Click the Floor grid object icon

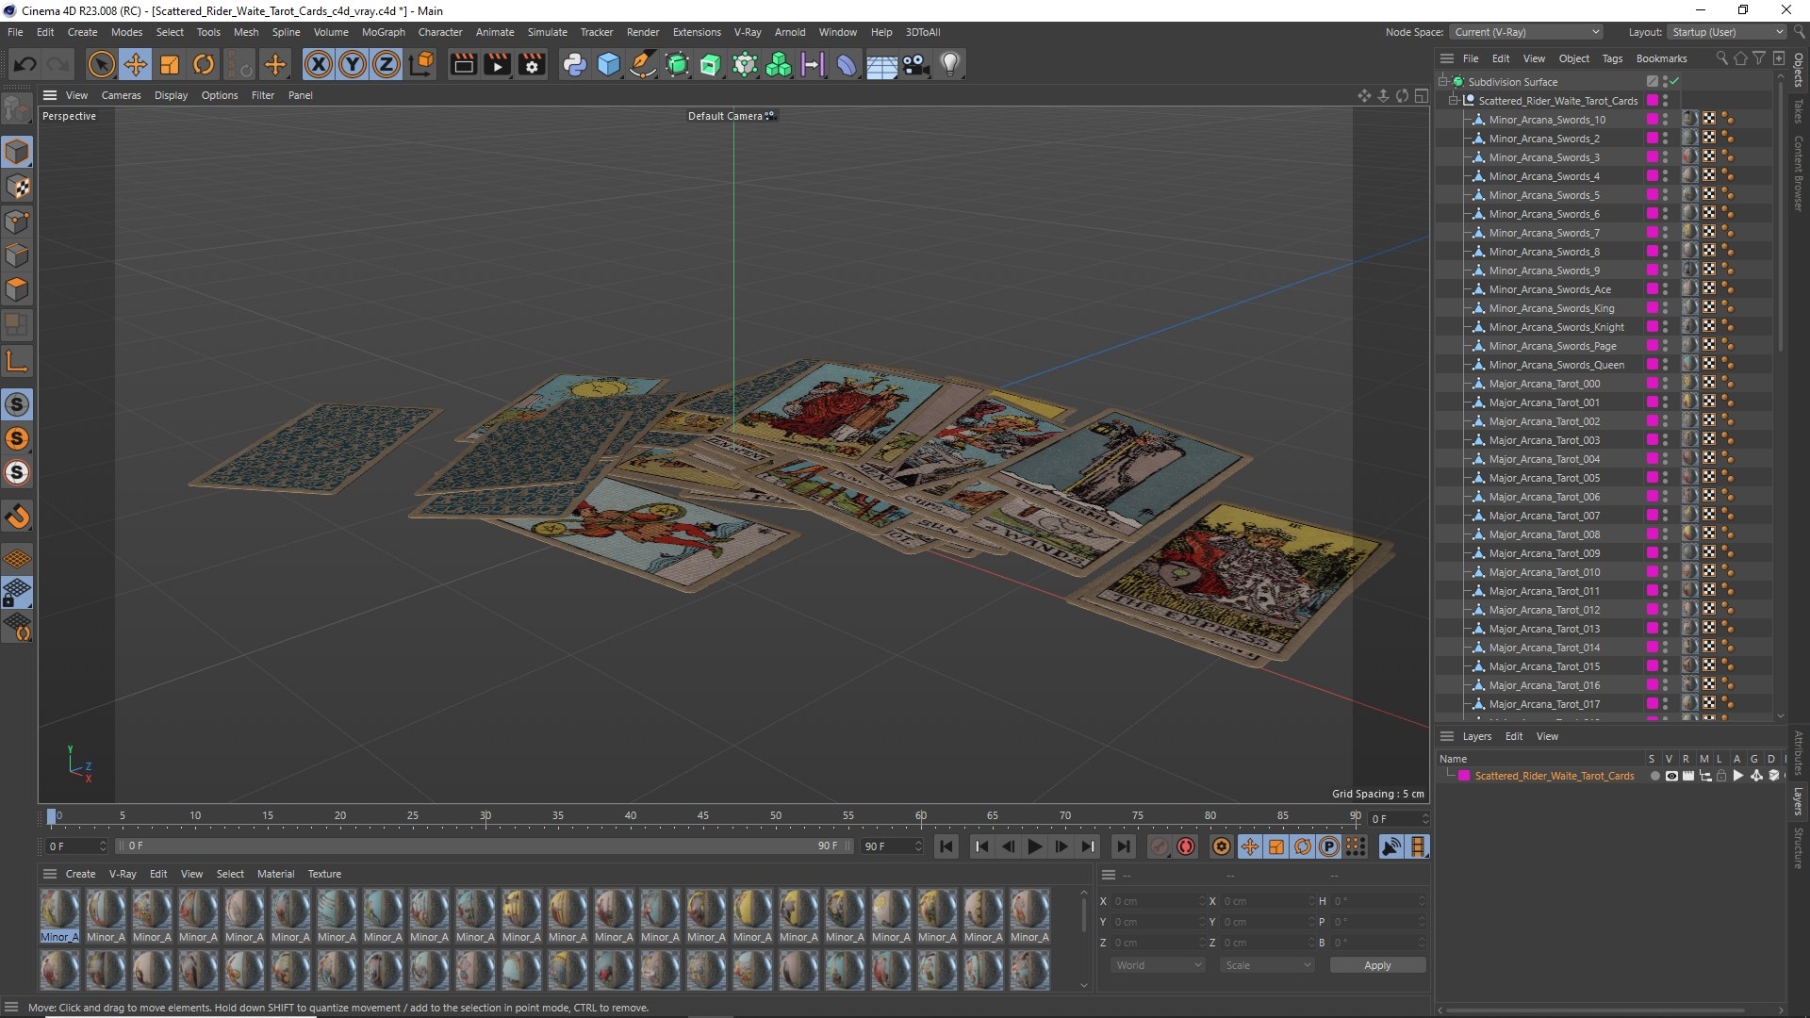pos(881,64)
